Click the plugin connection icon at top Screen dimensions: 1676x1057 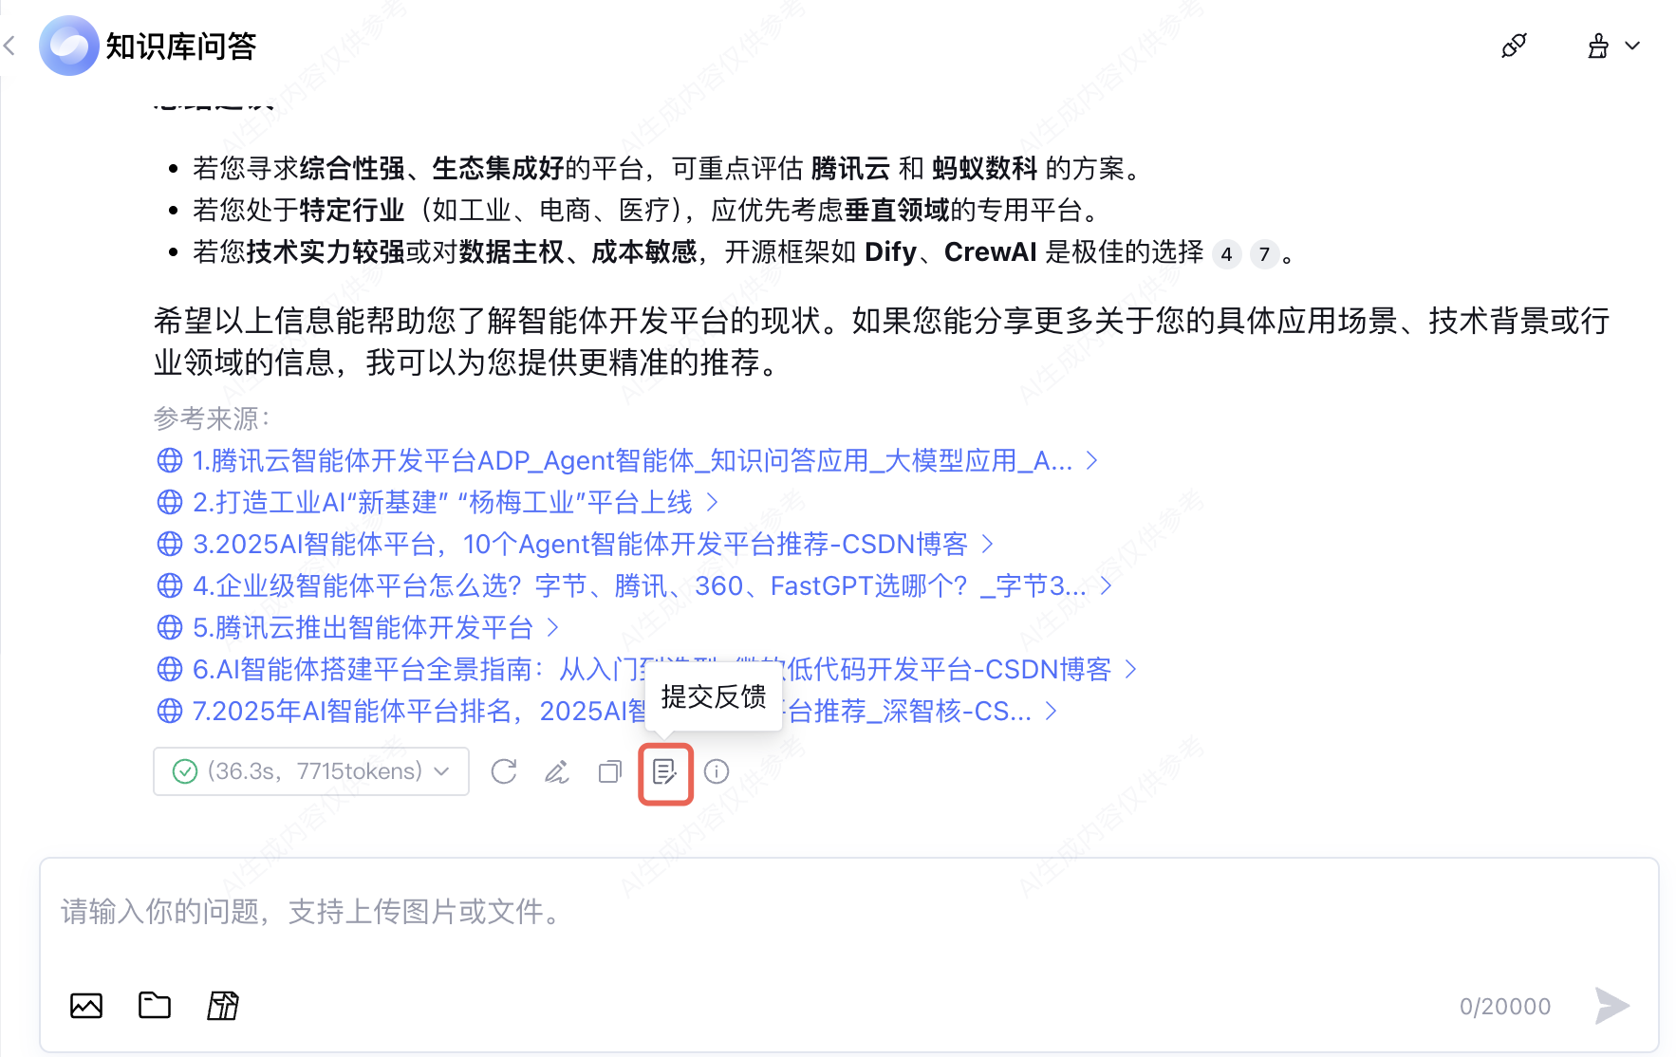(x=1514, y=46)
